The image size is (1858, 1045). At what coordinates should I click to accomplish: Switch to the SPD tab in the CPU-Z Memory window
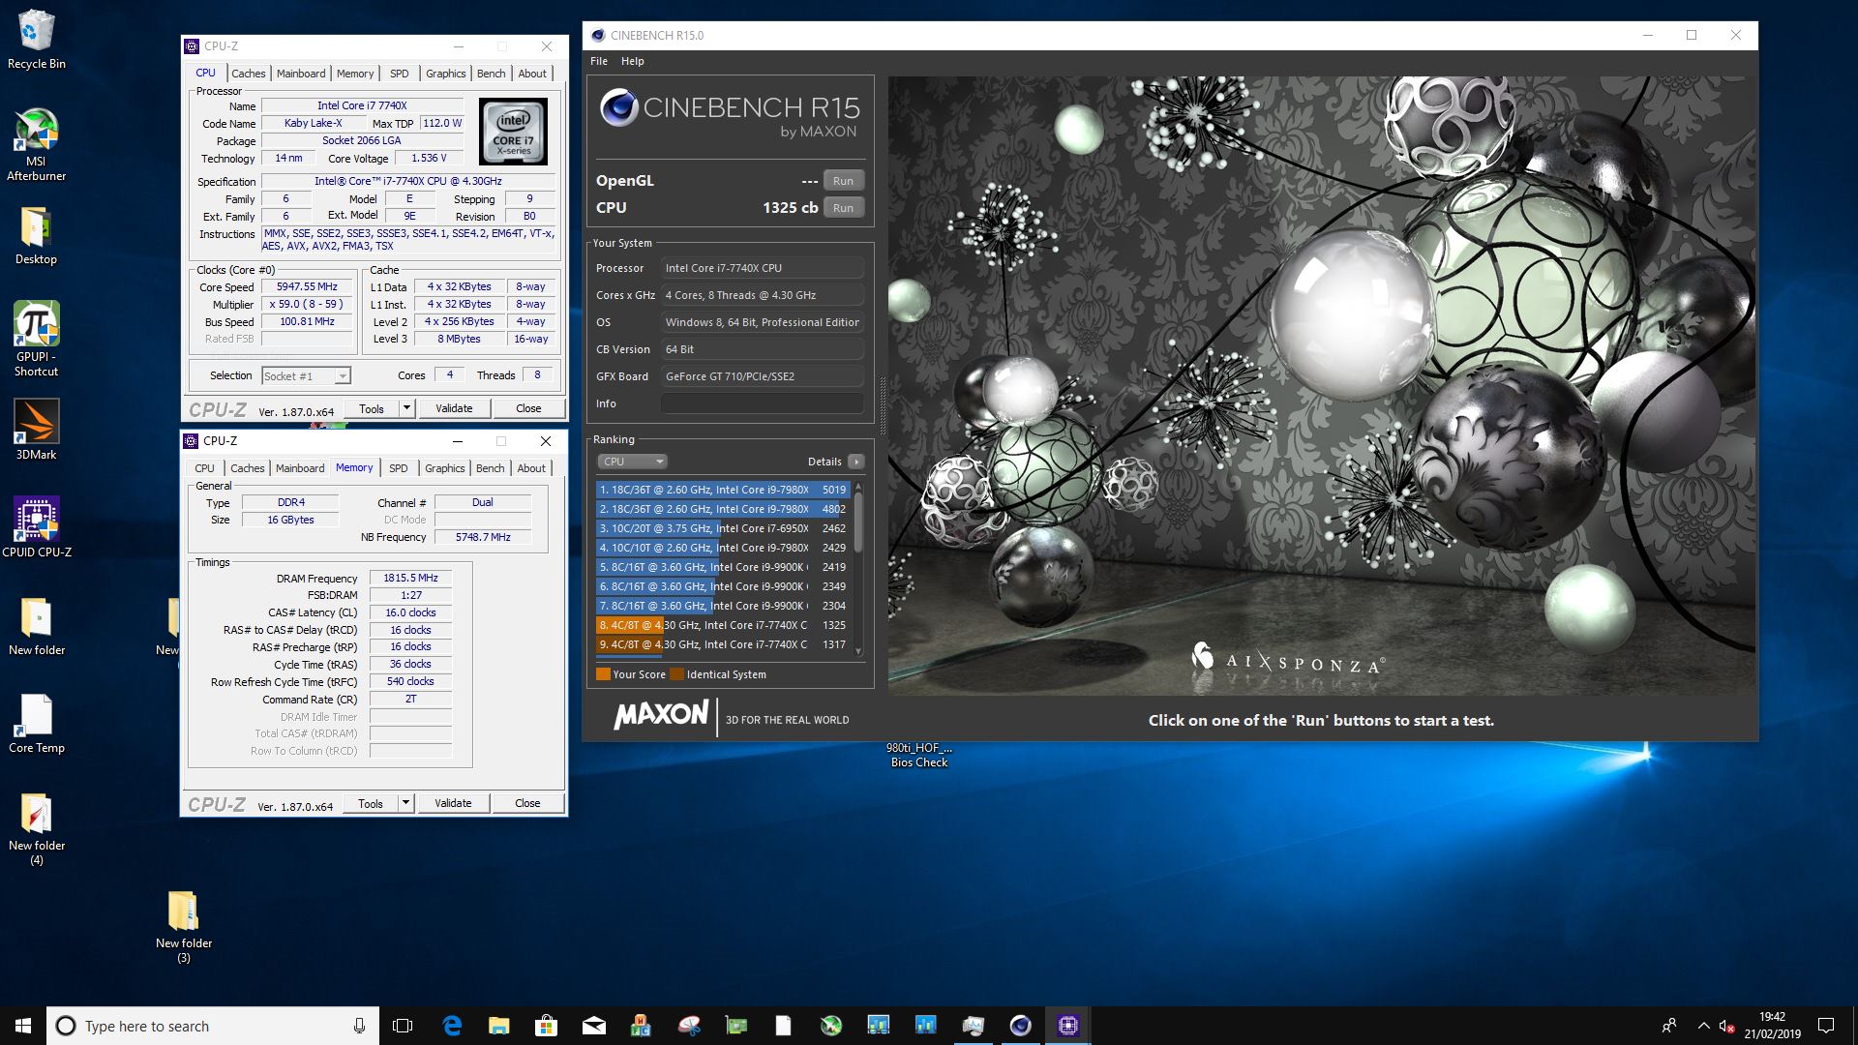tap(398, 468)
